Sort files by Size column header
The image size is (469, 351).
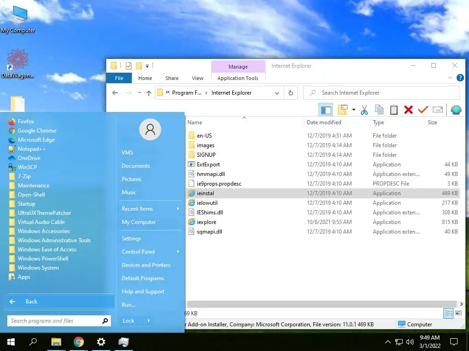coord(432,122)
